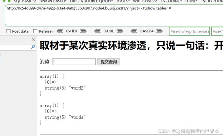Click the sidebar search magnifier icon
Image resolution: width=223 pixels, height=136 pixels.
[33, 47]
